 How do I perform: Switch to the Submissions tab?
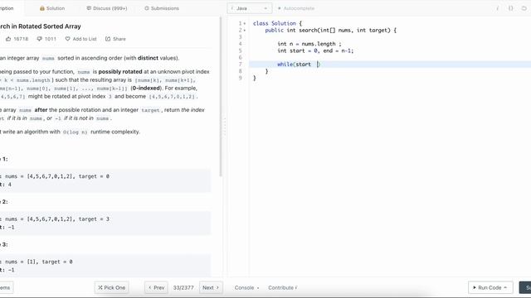click(x=162, y=8)
